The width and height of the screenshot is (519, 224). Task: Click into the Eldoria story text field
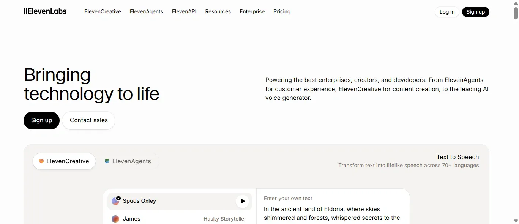click(332, 213)
